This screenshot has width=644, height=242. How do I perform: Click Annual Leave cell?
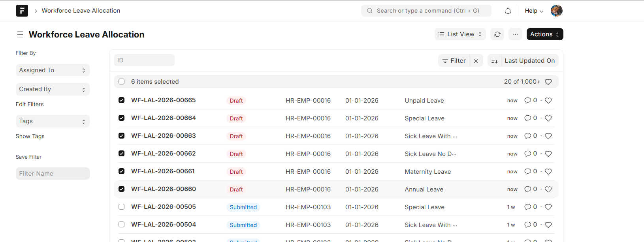(x=424, y=189)
